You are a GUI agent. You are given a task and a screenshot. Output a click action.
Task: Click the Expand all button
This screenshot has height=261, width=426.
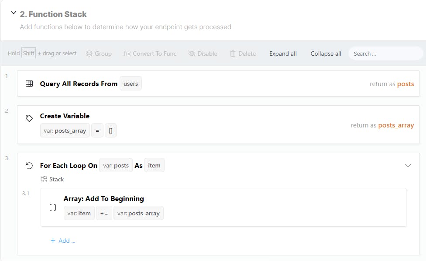283,54
